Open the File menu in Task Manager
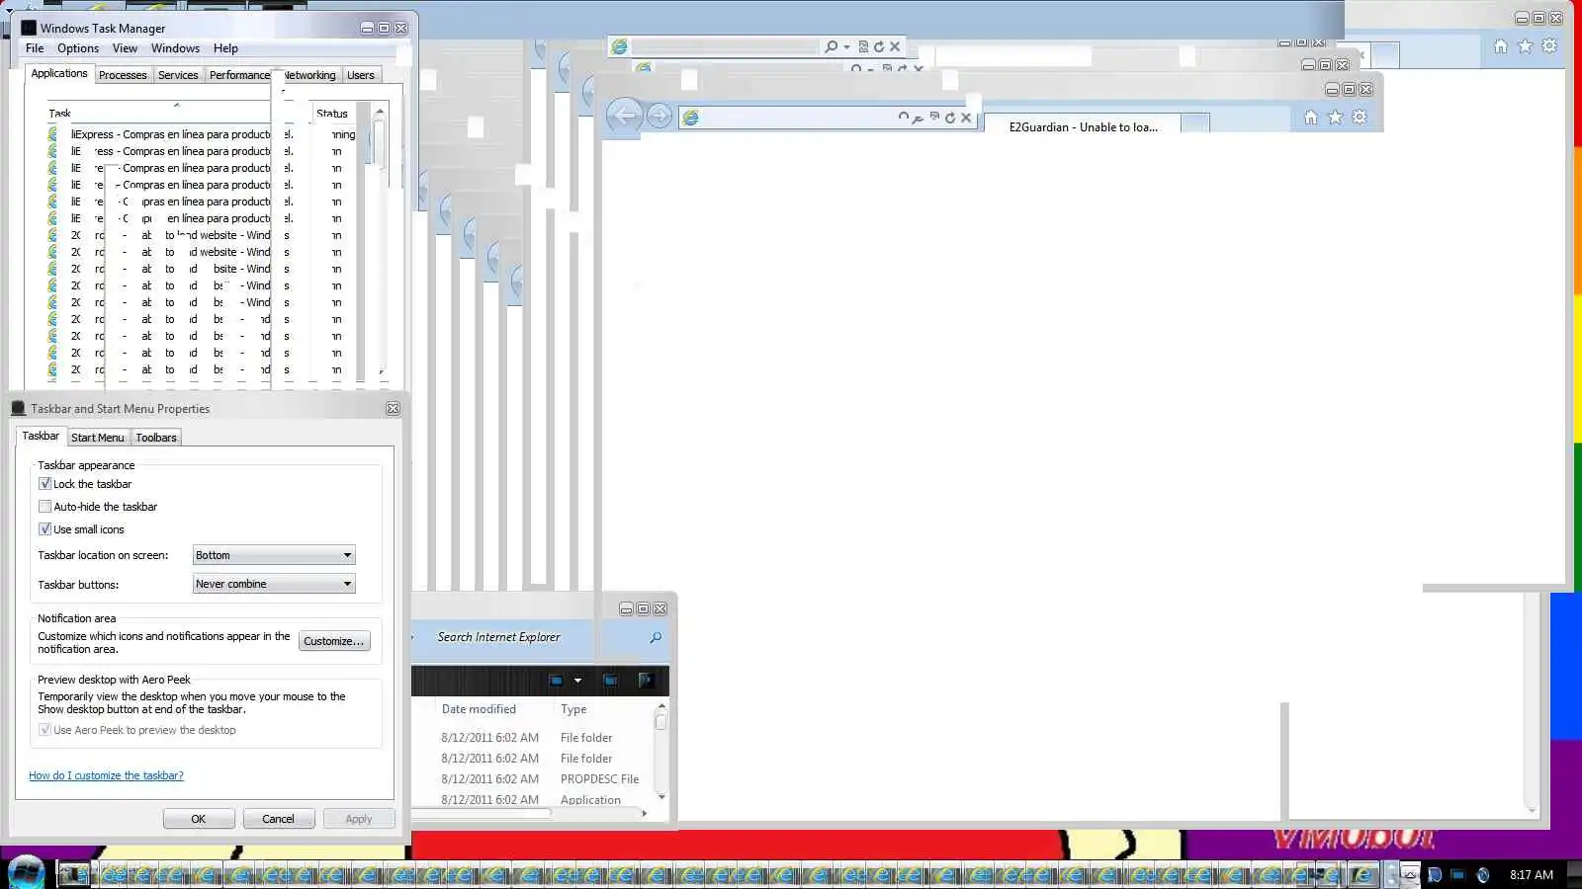1582x889 pixels. pyautogui.click(x=35, y=48)
